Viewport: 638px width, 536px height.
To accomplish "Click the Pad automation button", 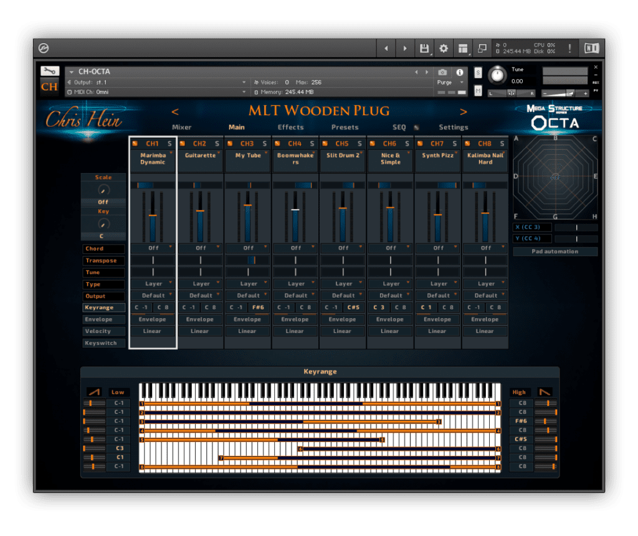I will coord(555,252).
